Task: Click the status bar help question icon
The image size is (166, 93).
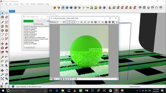Action: (x=13, y=87)
